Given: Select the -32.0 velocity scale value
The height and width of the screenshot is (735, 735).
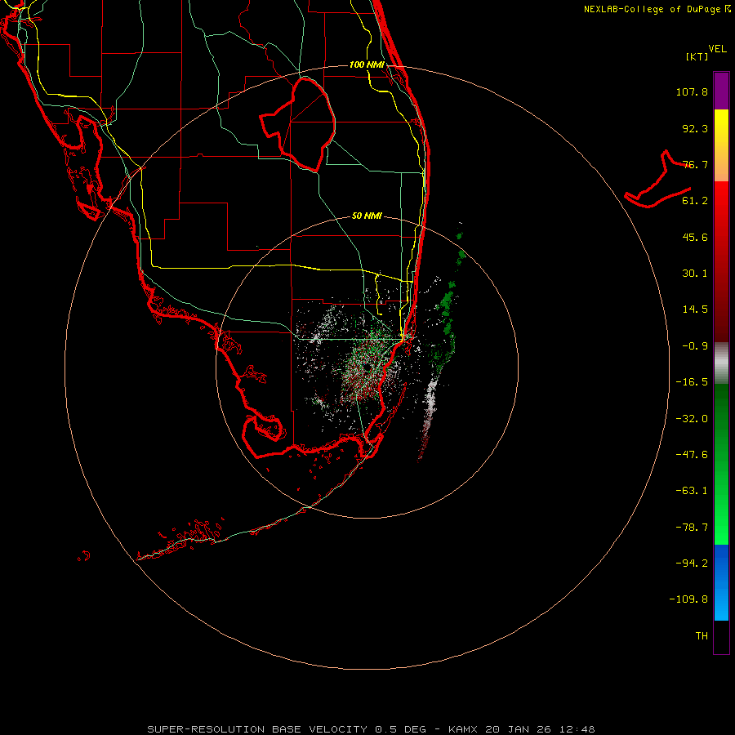Looking at the screenshot, I should (x=692, y=419).
